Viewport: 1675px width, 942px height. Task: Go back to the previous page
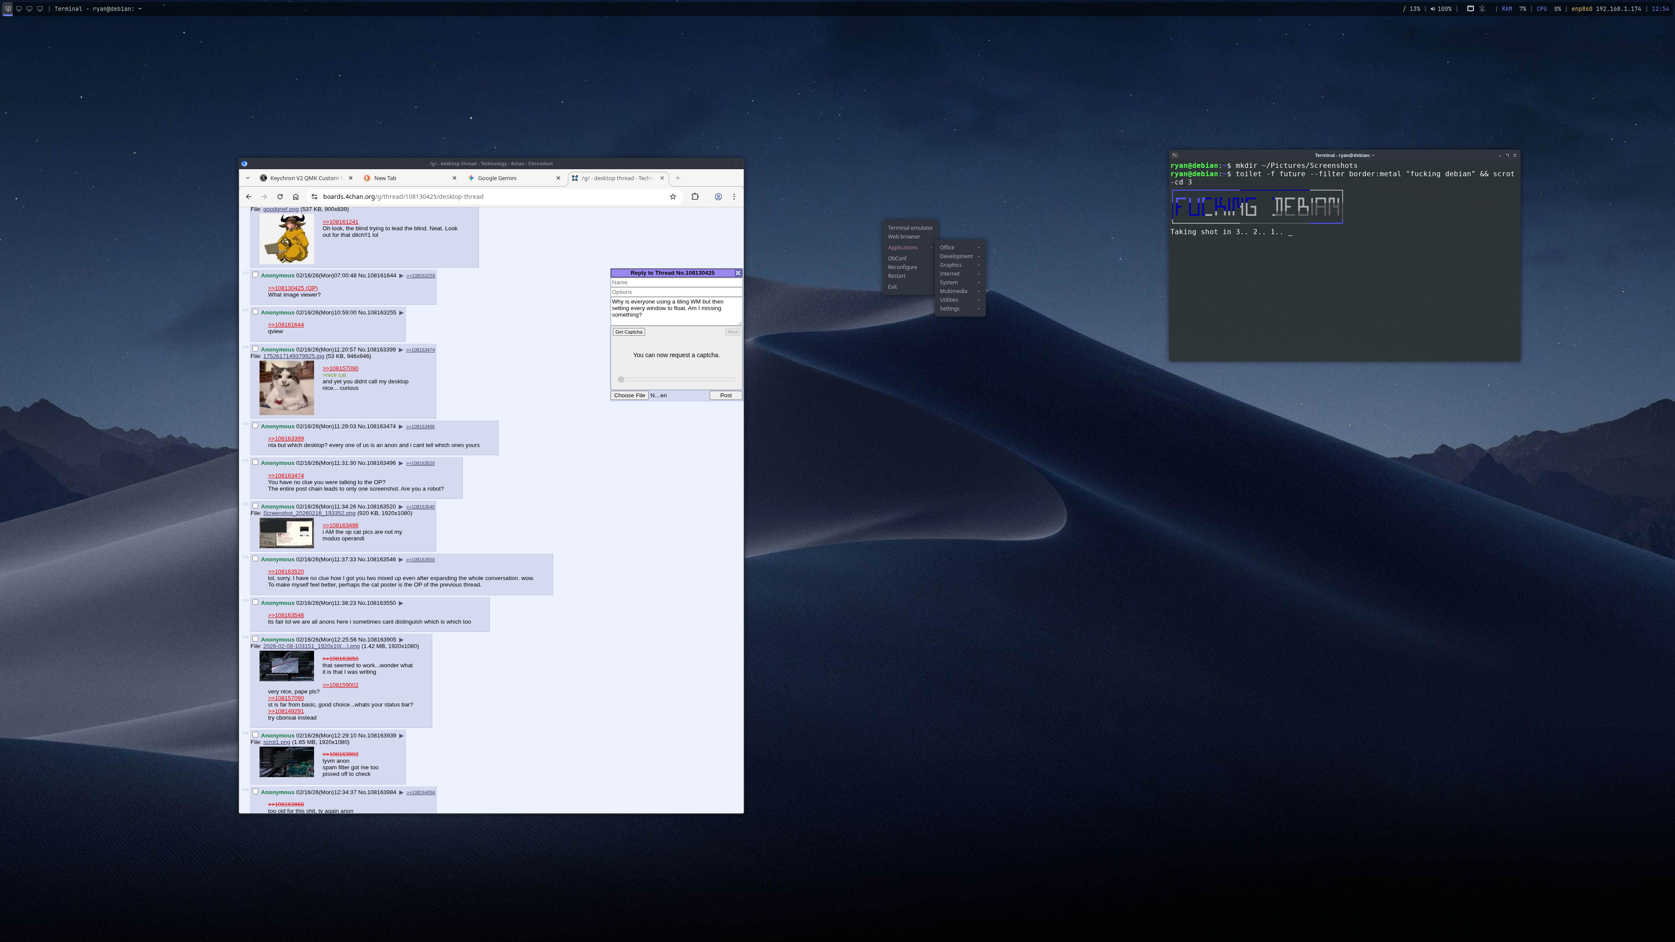tap(248, 197)
